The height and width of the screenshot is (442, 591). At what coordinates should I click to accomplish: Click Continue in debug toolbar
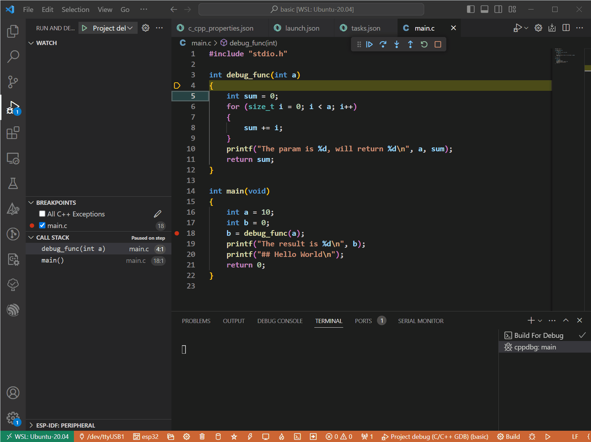click(369, 44)
